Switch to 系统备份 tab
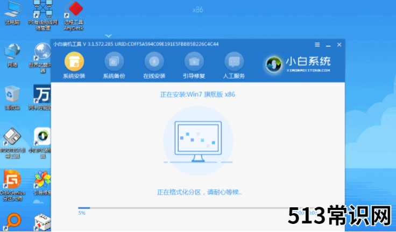This screenshot has width=396, height=232. pos(114,66)
